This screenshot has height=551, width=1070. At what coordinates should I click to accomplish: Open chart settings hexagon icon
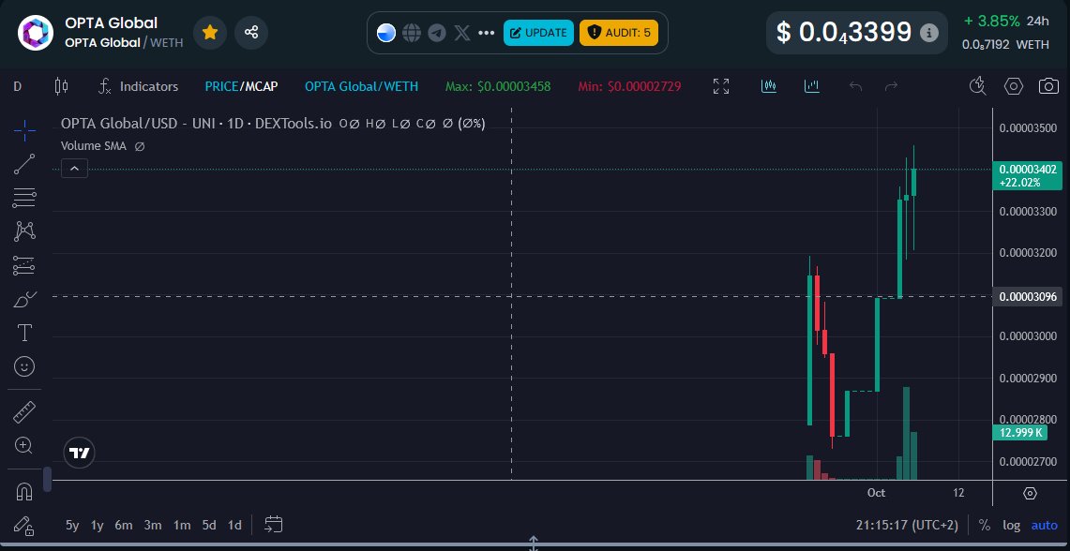tap(1014, 86)
